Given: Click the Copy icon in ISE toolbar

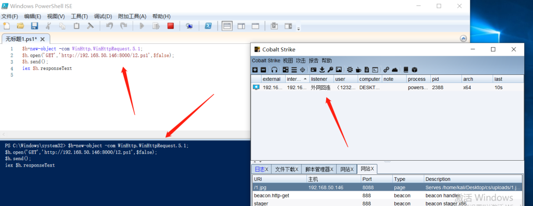Looking at the screenshot, I should point(63,26).
